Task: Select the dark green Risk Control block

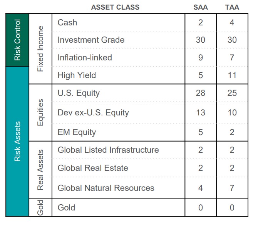Action: pos(17,40)
